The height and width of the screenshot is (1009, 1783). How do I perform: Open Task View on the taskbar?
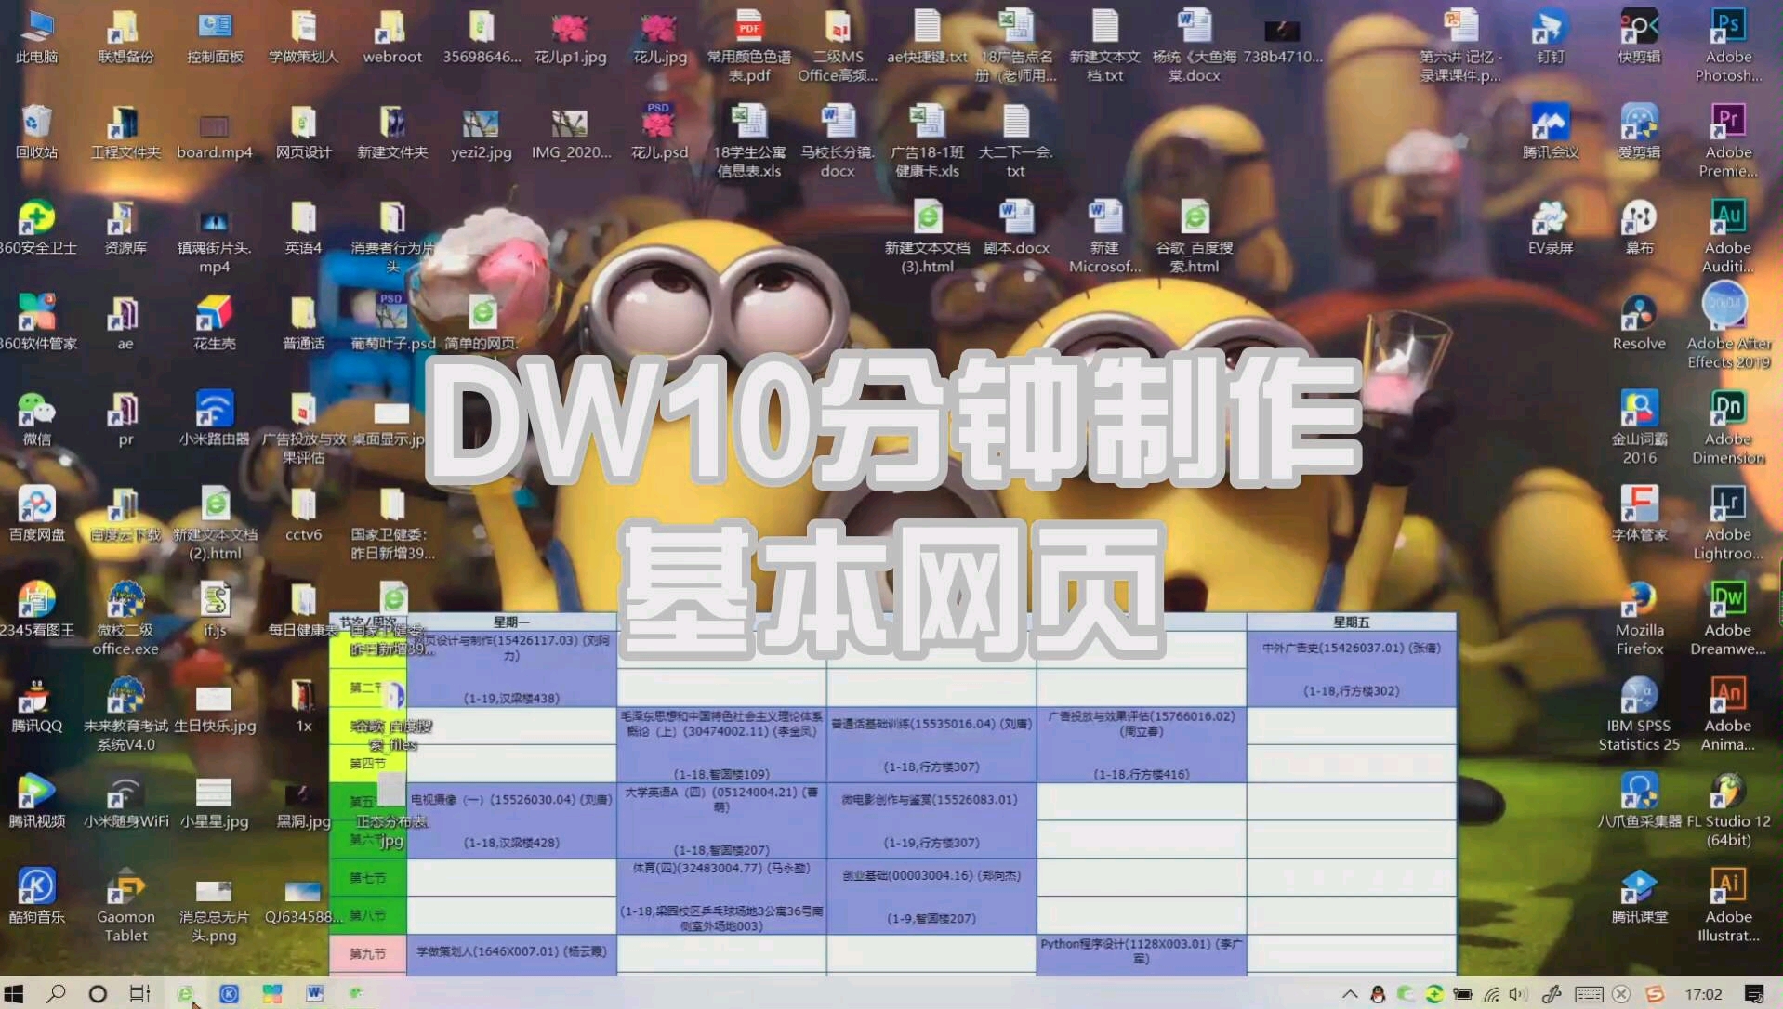tap(139, 993)
